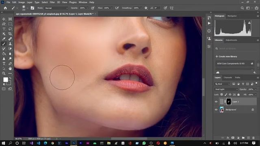Select the Crop tool
Screen dimensions: 260x146
pyautogui.click(x=10, y=34)
